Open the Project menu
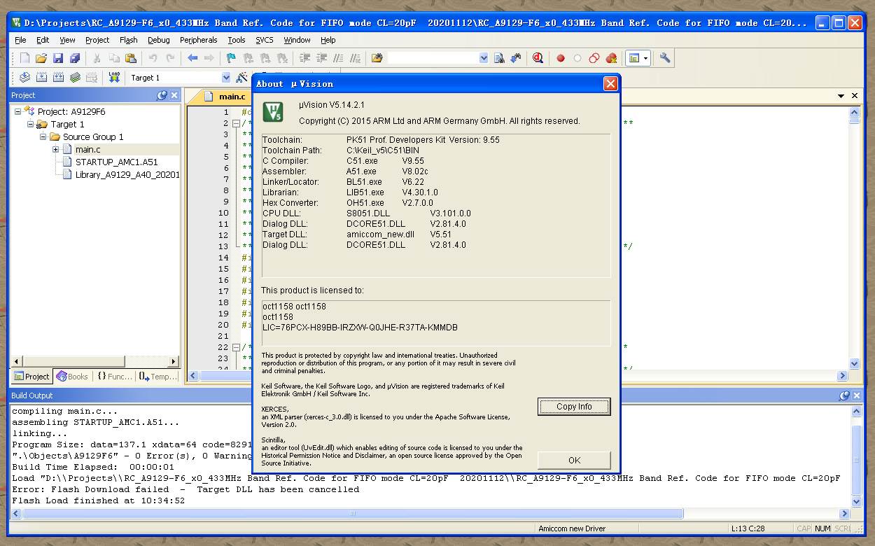 pos(97,40)
